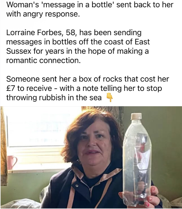Click 'throwing rubbish in the sea' text
The image size is (182, 209).
point(54,98)
